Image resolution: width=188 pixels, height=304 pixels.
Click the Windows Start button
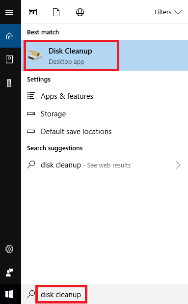click(x=9, y=294)
